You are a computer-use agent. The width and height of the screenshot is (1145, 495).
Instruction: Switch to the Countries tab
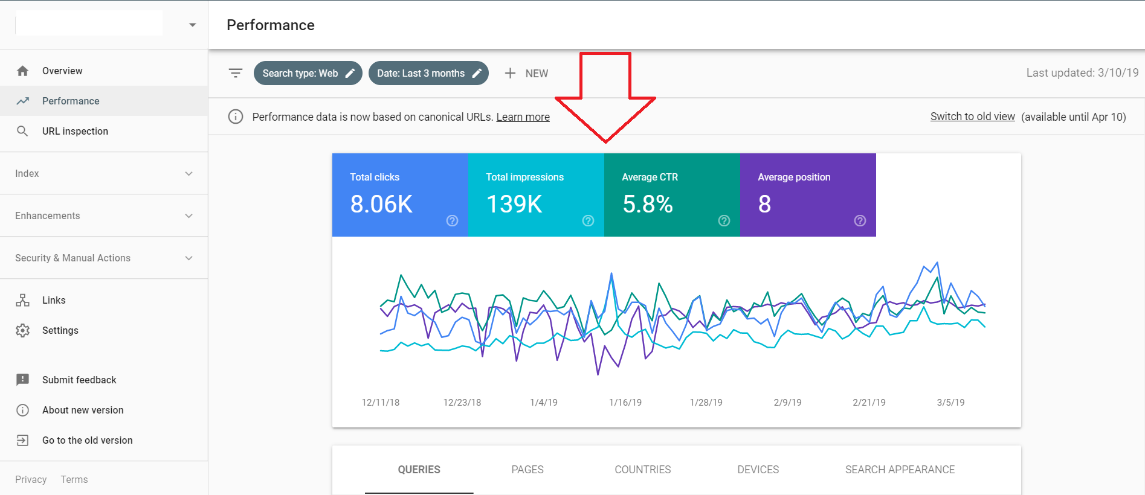[x=642, y=470]
